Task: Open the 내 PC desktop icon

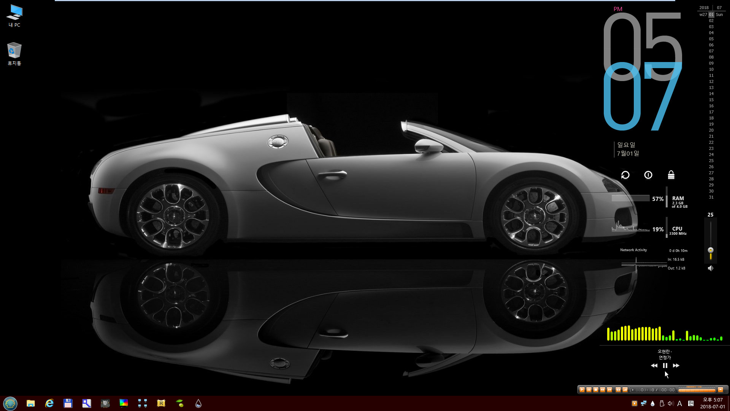Action: [14, 16]
